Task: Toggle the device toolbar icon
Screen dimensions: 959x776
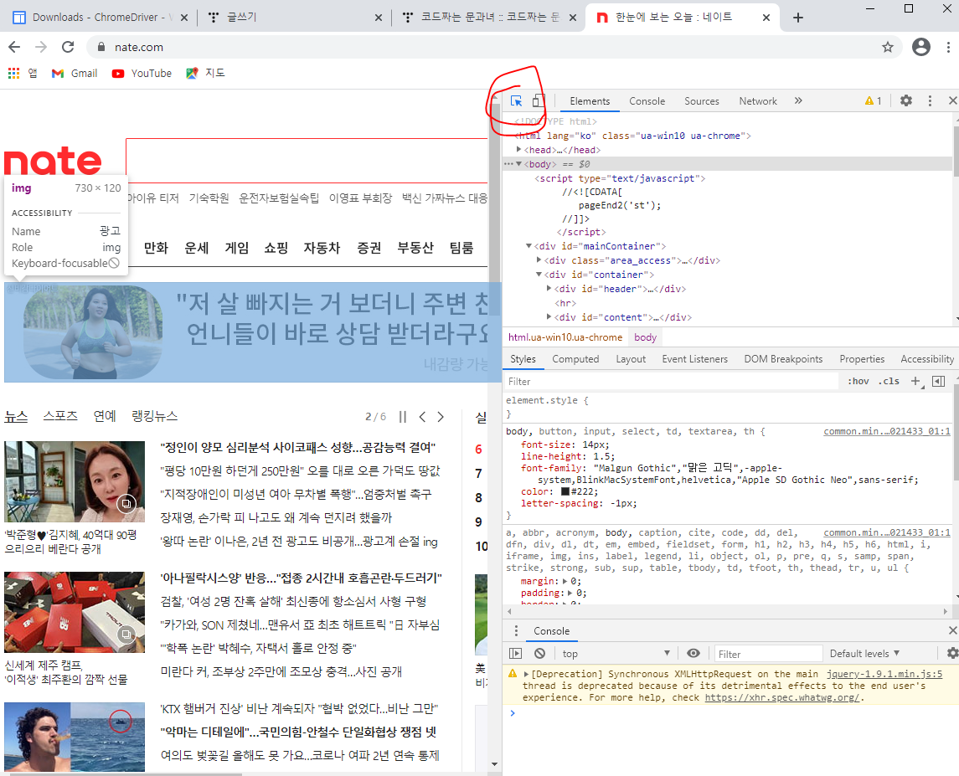Action: tap(538, 101)
